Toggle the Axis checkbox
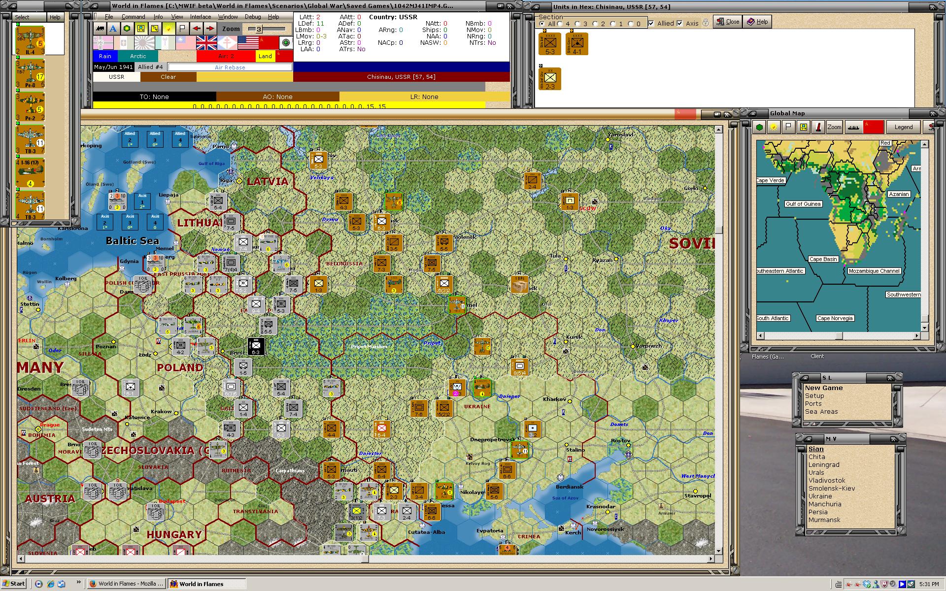 coord(680,23)
